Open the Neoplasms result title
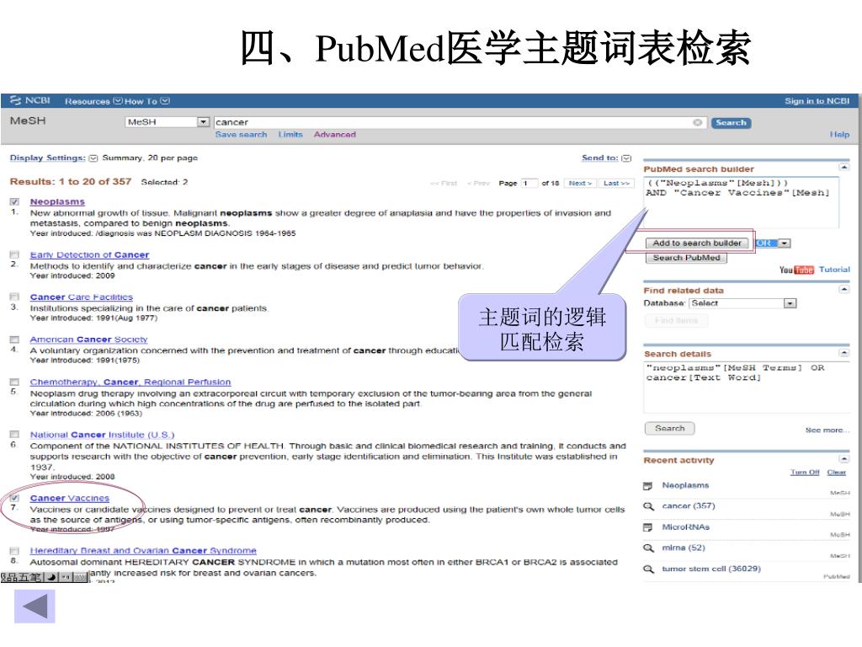This screenshot has height=647, width=862. 57,202
